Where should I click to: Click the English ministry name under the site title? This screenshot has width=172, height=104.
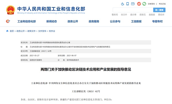51,13
